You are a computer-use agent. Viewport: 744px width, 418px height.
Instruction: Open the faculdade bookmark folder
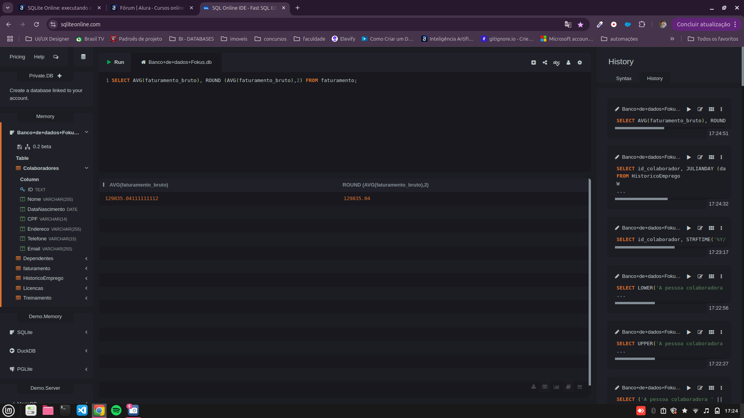(310, 39)
